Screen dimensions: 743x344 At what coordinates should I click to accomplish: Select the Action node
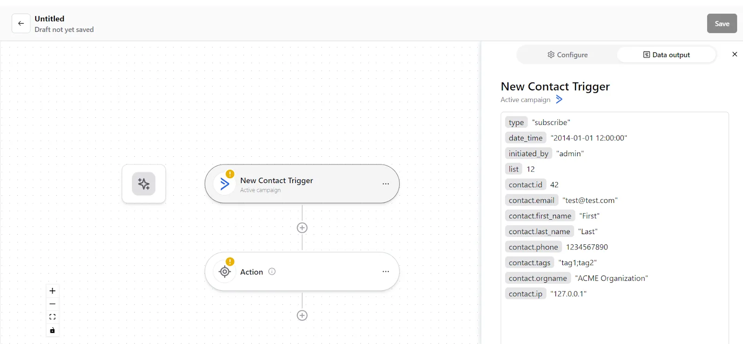[302, 272]
